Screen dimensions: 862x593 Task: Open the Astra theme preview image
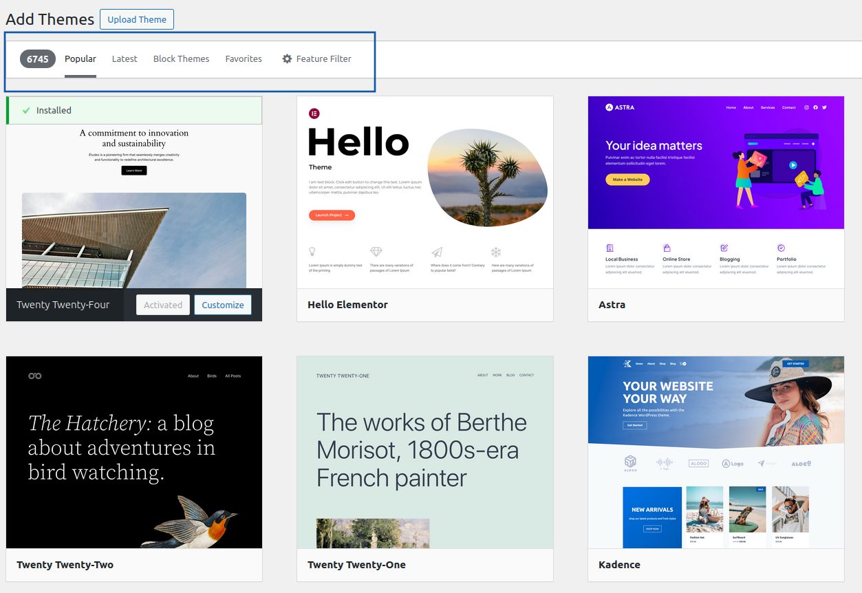pyautogui.click(x=716, y=192)
